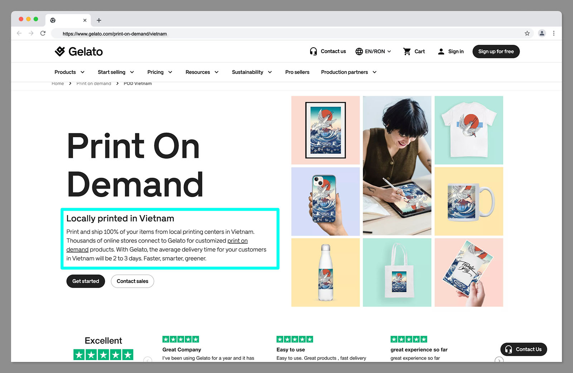The height and width of the screenshot is (373, 573).
Task: Open support via the headset Contact us icon
Action: [x=314, y=51]
